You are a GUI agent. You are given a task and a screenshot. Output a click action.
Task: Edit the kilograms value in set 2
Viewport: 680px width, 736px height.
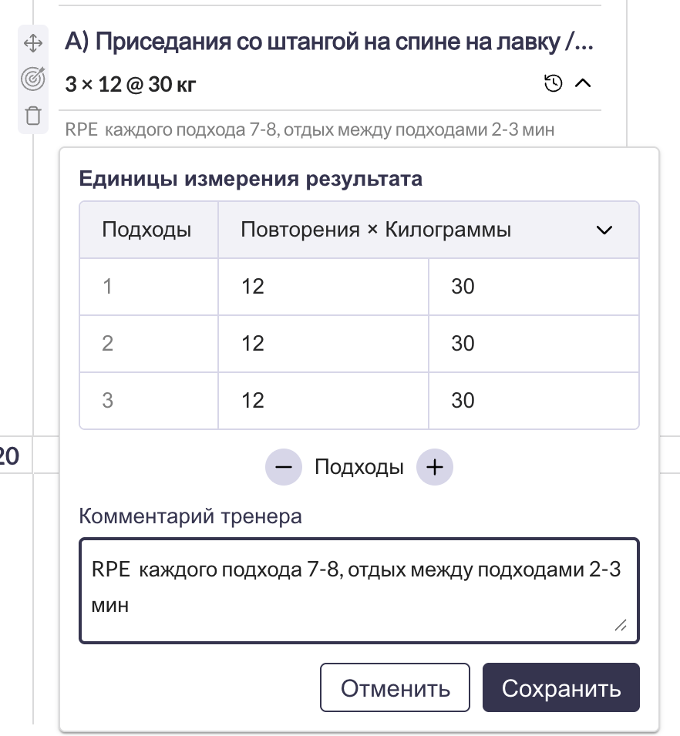point(532,343)
